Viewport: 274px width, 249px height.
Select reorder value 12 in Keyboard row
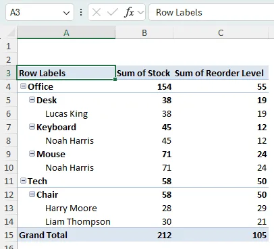[x=221, y=127]
